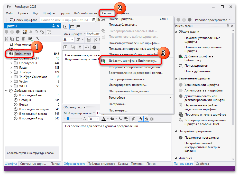The height and width of the screenshot is (175, 239).
Task: Click the refresh arrows icon in Шрифты panel
Action: coord(36,32)
